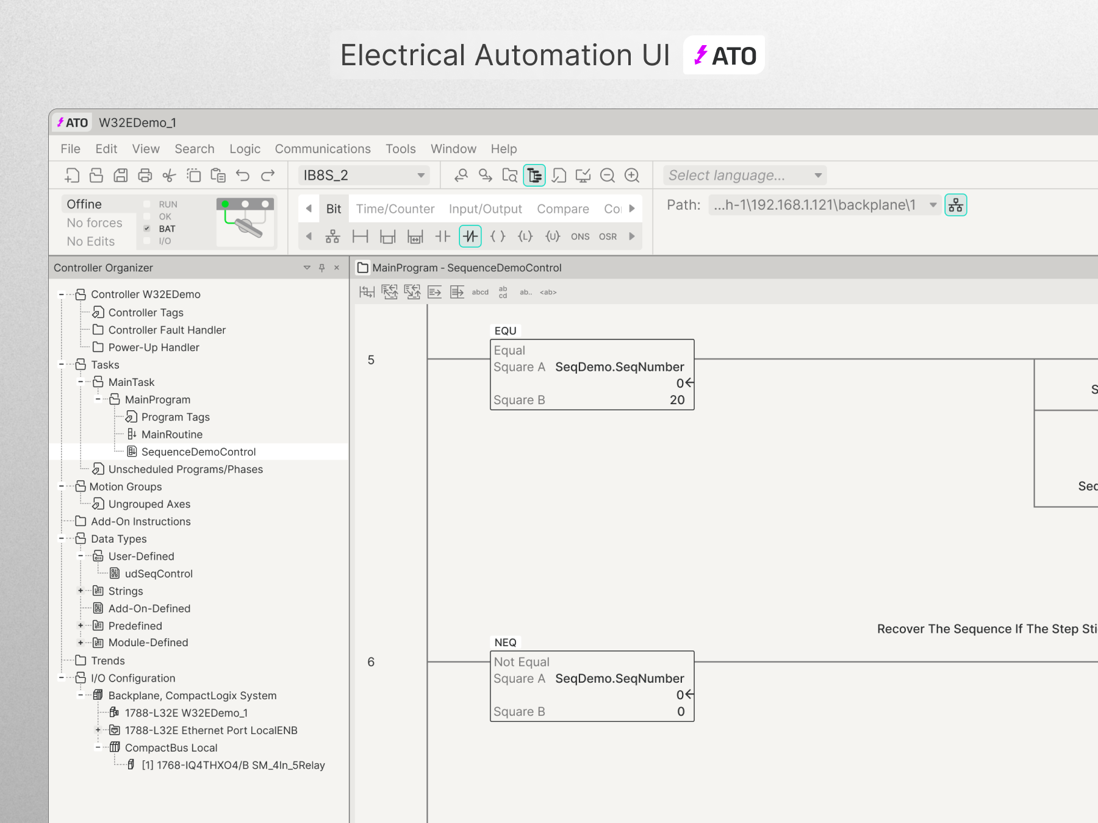Click the New file toolbar icon
1098x823 pixels.
point(72,176)
